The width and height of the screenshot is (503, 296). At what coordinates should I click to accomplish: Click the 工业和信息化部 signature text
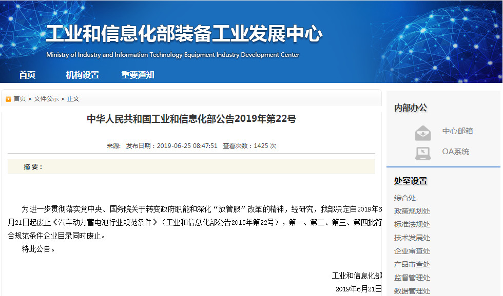357,276
